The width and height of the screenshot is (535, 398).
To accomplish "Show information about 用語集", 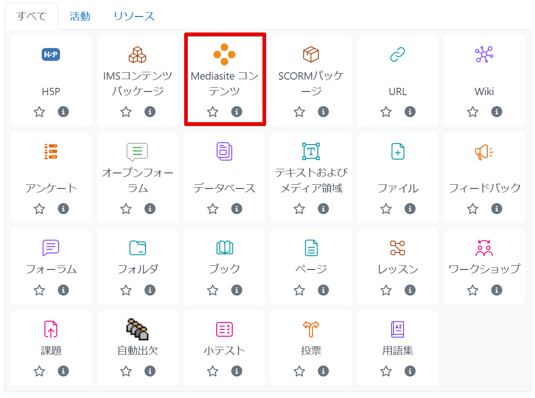I will (410, 371).
